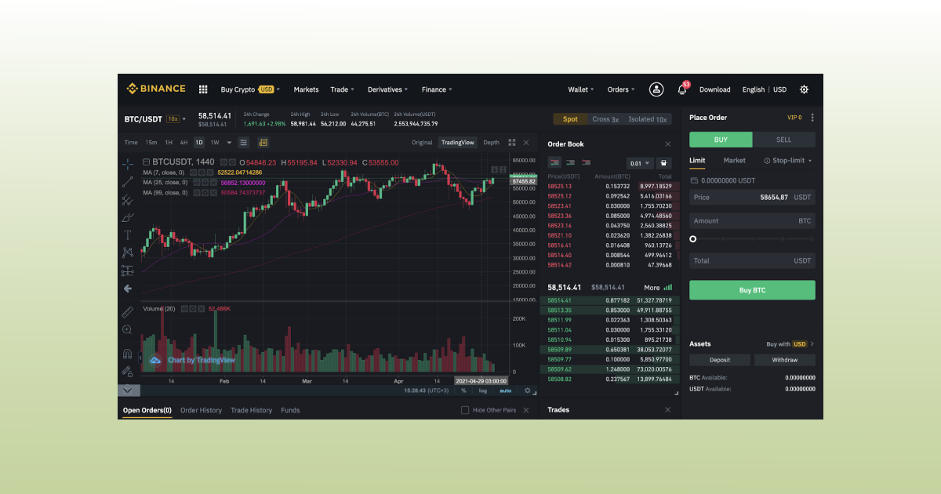Open the settings gear
The width and height of the screenshot is (941, 494).
point(804,89)
